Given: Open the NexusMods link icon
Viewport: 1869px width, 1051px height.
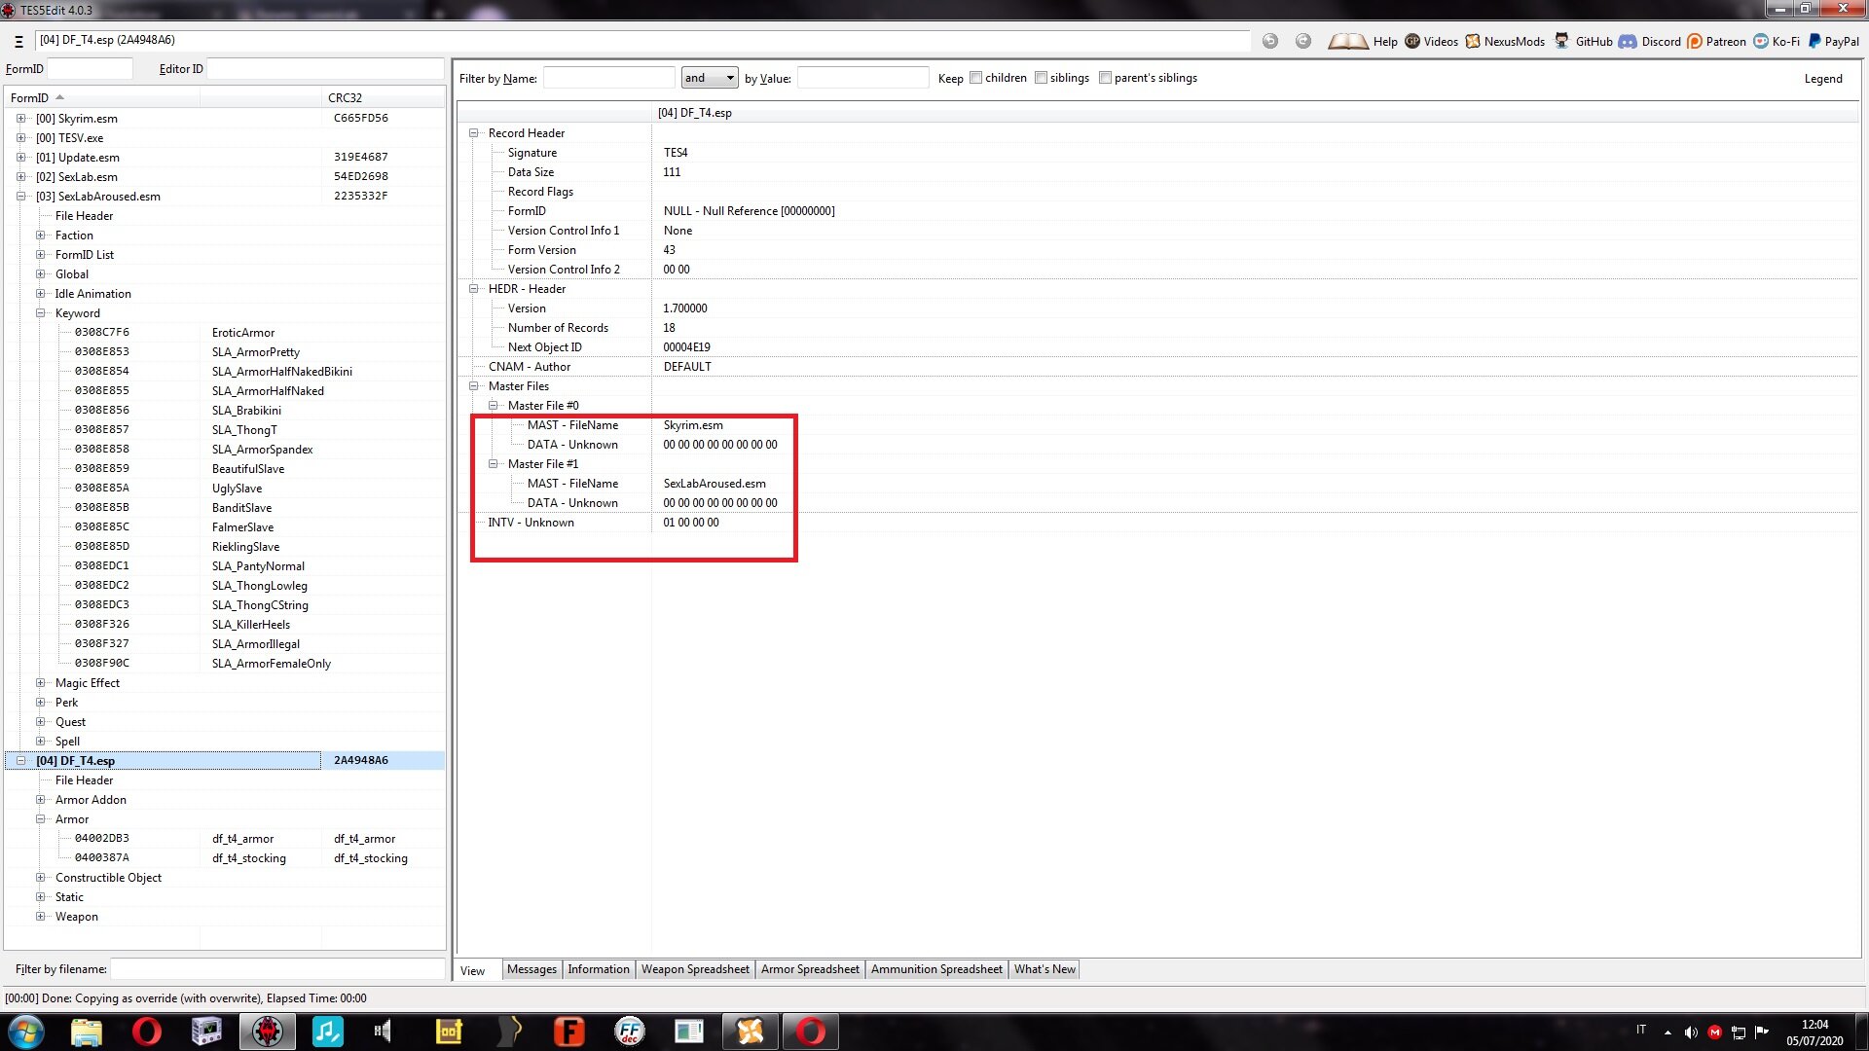Looking at the screenshot, I should tap(1472, 41).
